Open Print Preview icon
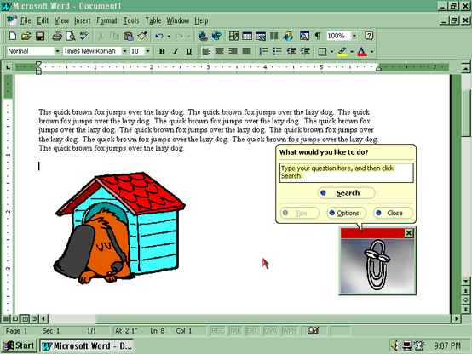This screenshot has width=472, height=354. point(71,36)
